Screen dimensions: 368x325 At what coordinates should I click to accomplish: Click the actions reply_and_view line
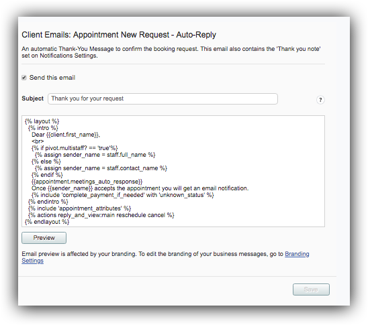(101, 215)
